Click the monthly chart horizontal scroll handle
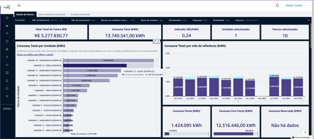Screen dimensions: 314x139 click(238, 101)
